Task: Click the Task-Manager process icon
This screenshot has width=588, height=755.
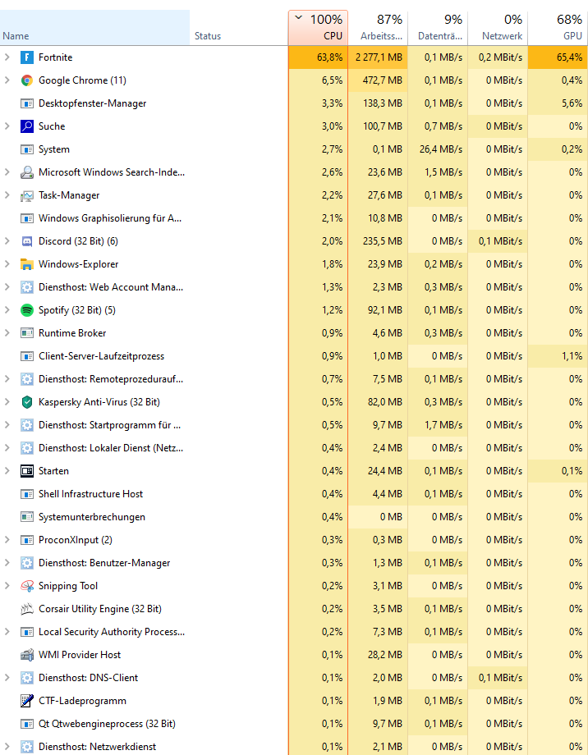Action: (x=27, y=195)
